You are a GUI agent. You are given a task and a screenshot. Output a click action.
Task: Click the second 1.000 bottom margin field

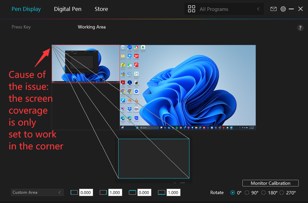tap(173, 192)
